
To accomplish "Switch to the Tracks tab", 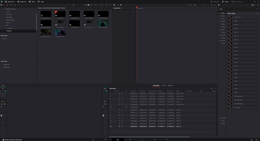I will click(x=163, y=85).
